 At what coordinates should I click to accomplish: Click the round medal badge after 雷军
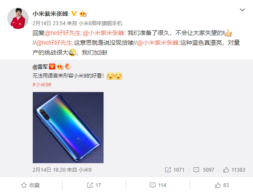coord(68,66)
